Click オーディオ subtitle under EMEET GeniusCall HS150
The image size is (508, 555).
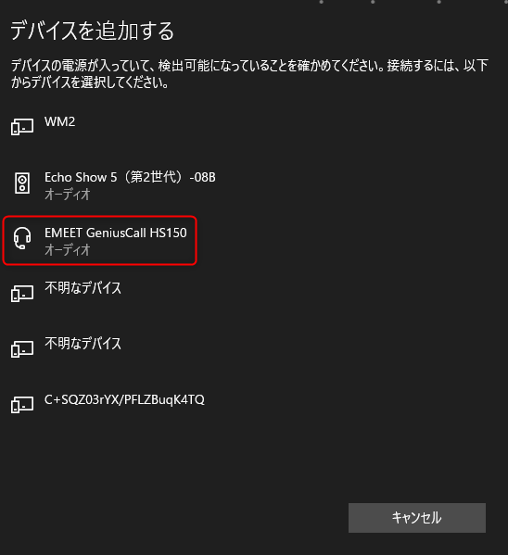pyautogui.click(x=68, y=250)
